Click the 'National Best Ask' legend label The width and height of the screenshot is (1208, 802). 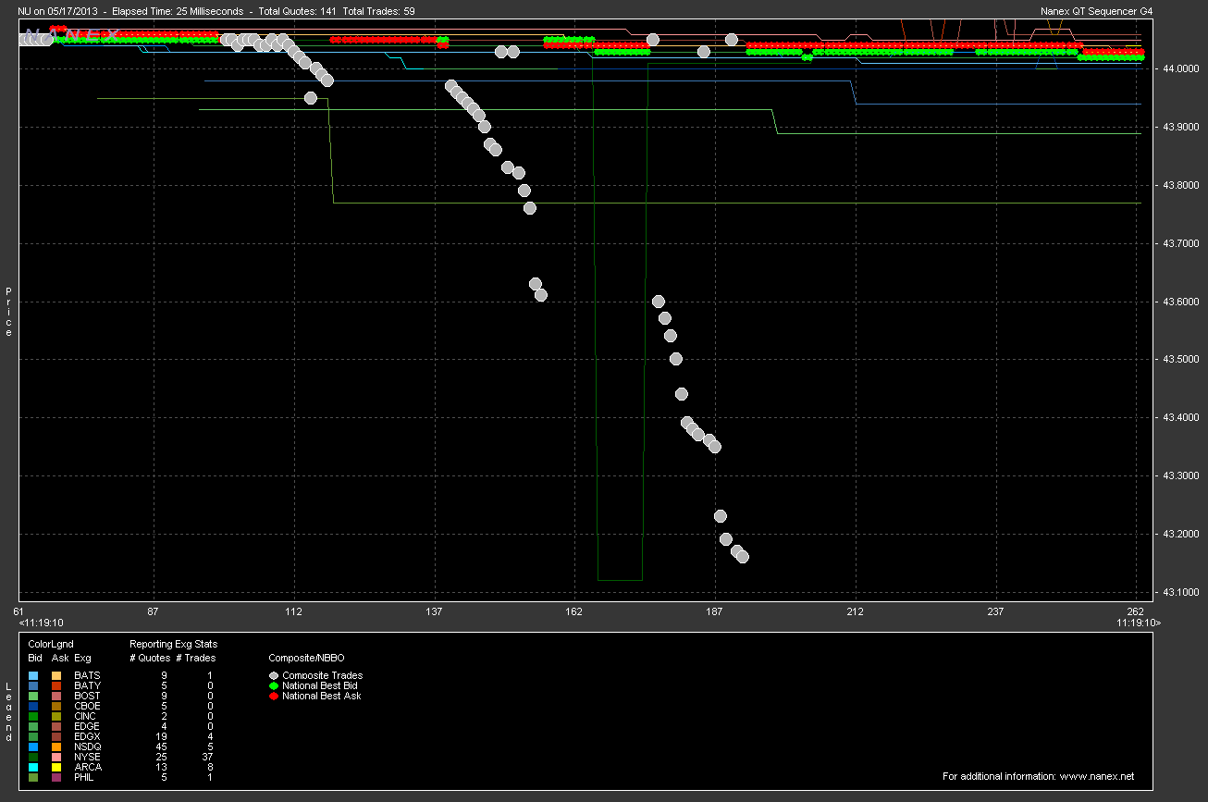(x=322, y=697)
